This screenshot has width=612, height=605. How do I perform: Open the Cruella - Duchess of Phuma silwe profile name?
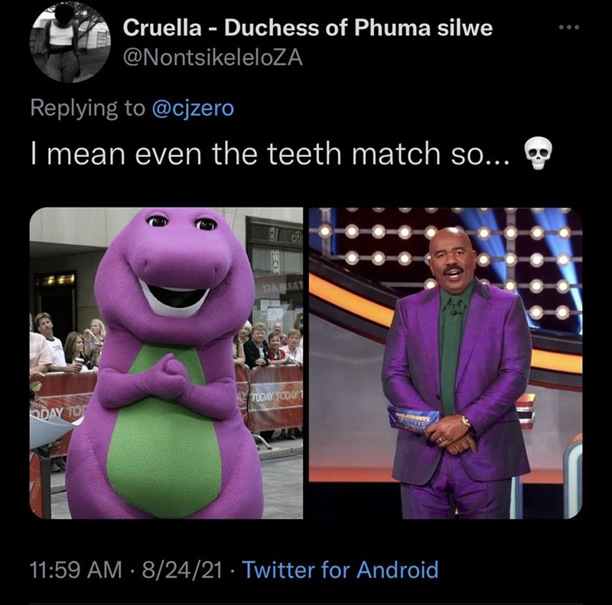pos(308,28)
